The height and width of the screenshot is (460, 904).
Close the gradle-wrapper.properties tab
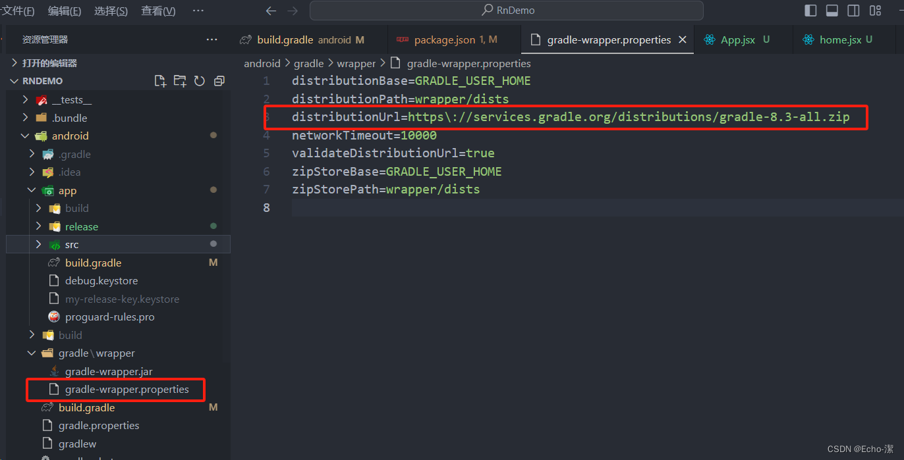coord(683,39)
